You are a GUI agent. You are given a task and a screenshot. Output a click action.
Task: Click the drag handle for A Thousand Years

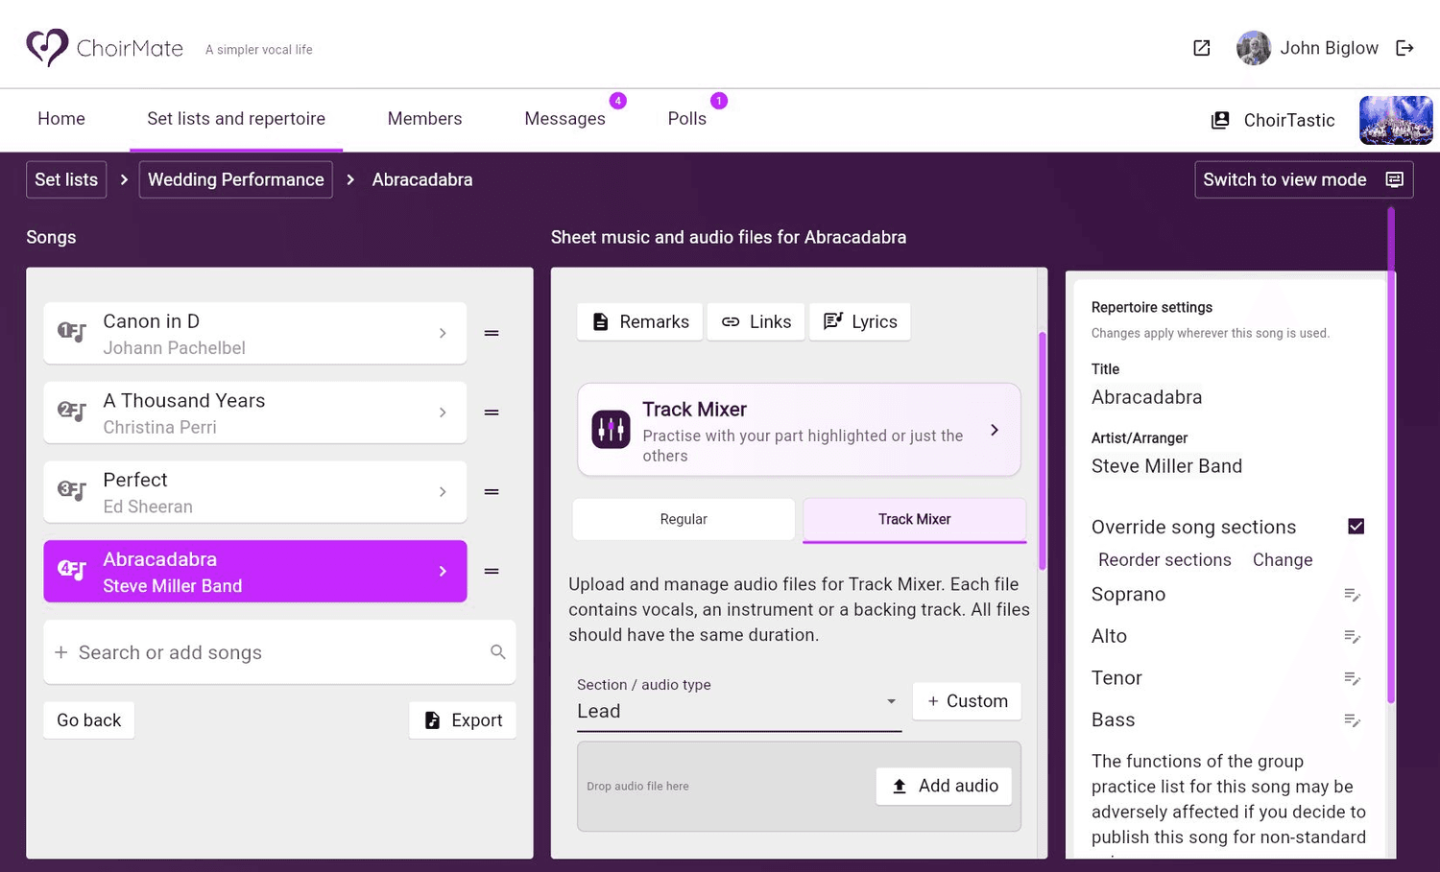coord(492,412)
